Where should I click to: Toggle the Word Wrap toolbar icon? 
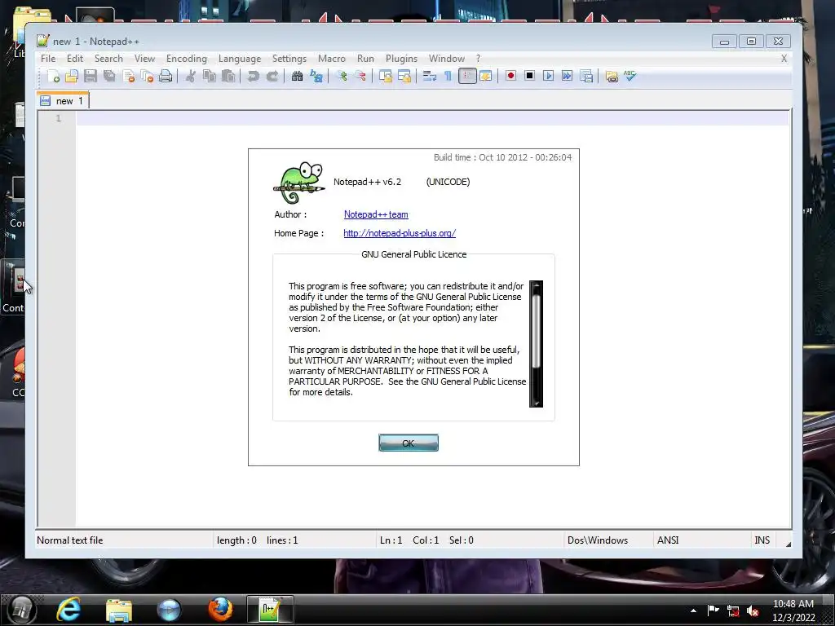pyautogui.click(x=429, y=76)
